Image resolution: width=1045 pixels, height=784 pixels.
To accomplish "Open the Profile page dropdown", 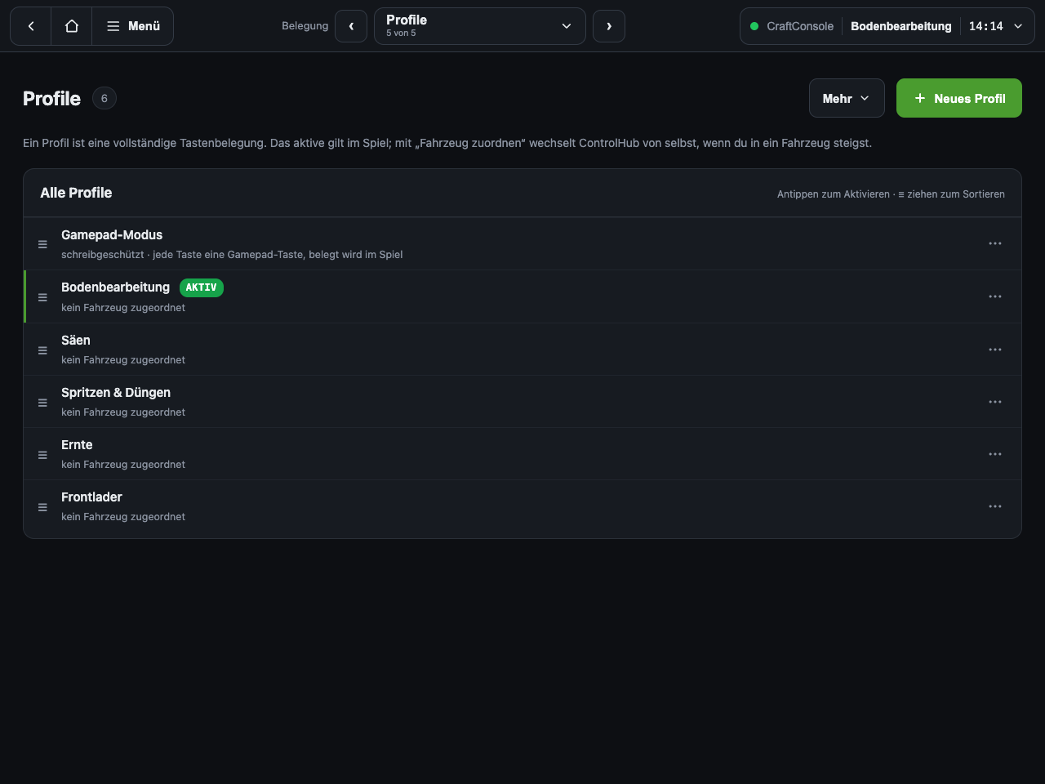I will coord(480,26).
